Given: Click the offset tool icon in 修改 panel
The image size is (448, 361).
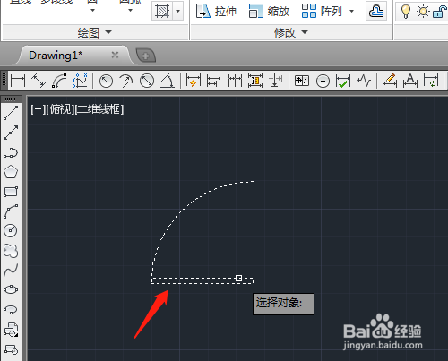Looking at the screenshot, I should (x=376, y=12).
